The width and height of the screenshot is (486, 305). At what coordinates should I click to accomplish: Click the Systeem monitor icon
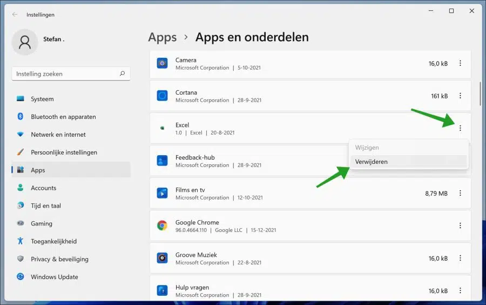pos(21,98)
